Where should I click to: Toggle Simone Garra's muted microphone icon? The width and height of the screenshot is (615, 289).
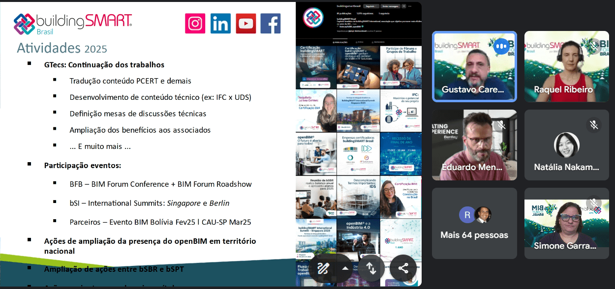coord(594,203)
